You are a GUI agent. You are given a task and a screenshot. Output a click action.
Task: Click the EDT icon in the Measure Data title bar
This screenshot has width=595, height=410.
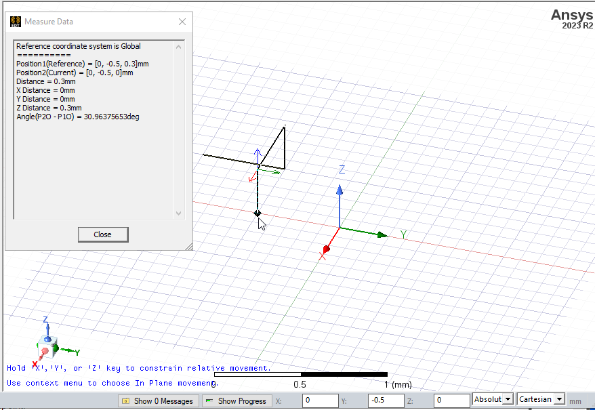pyautogui.click(x=14, y=21)
